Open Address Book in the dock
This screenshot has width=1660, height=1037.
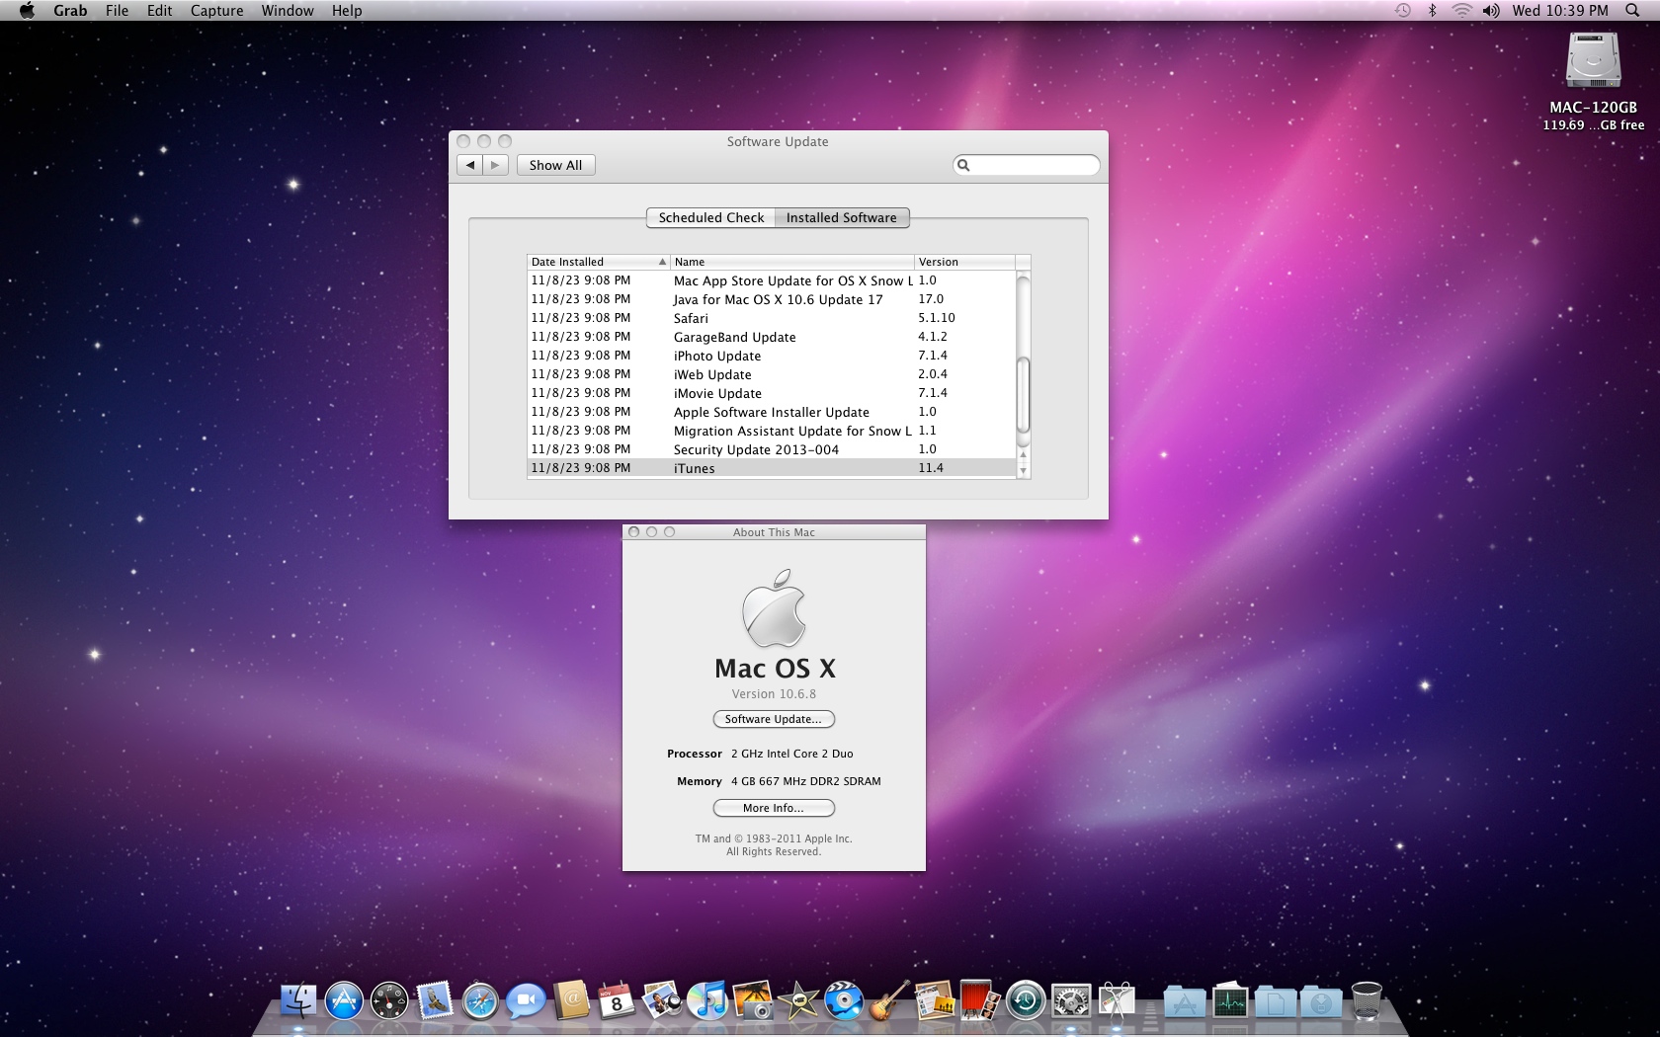coord(571,1000)
